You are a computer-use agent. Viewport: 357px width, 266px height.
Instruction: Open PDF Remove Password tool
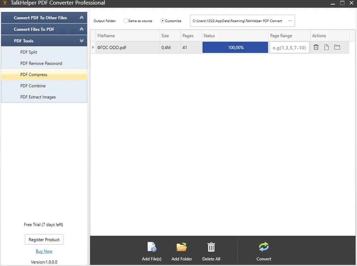click(44, 63)
